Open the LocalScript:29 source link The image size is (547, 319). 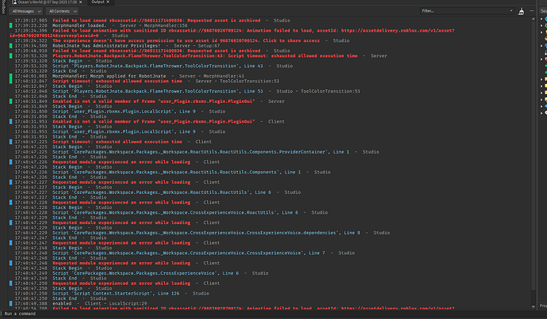pos(128,304)
